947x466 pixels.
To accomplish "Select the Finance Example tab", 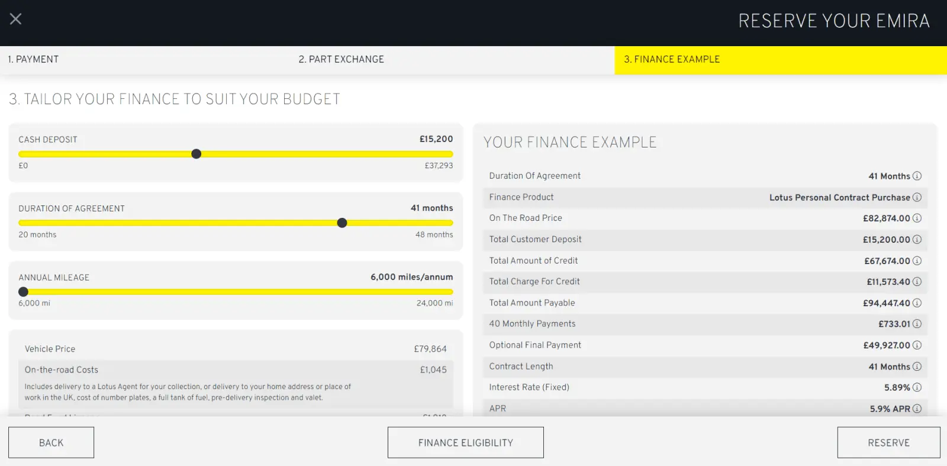I will coord(672,59).
